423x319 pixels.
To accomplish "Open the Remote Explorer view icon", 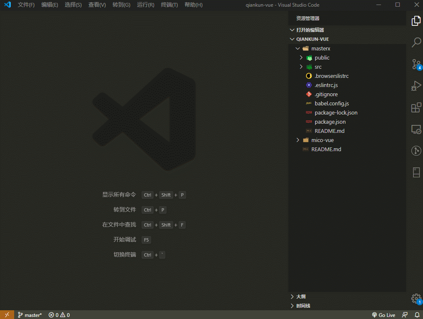I will pyautogui.click(x=416, y=129).
